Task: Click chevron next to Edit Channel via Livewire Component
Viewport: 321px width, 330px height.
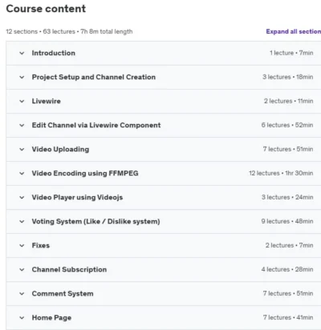Action: (22, 125)
